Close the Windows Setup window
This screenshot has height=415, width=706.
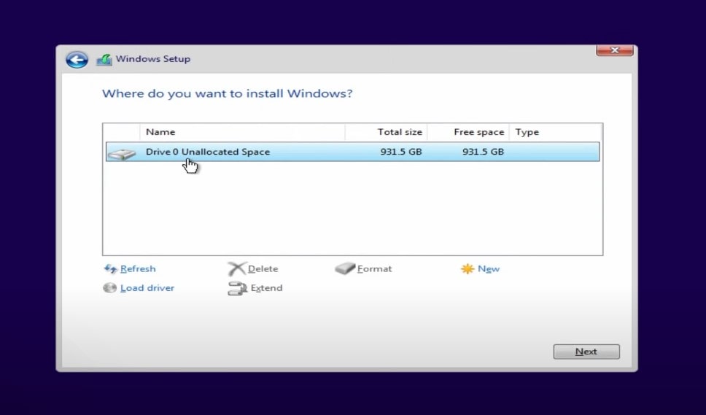coord(614,50)
